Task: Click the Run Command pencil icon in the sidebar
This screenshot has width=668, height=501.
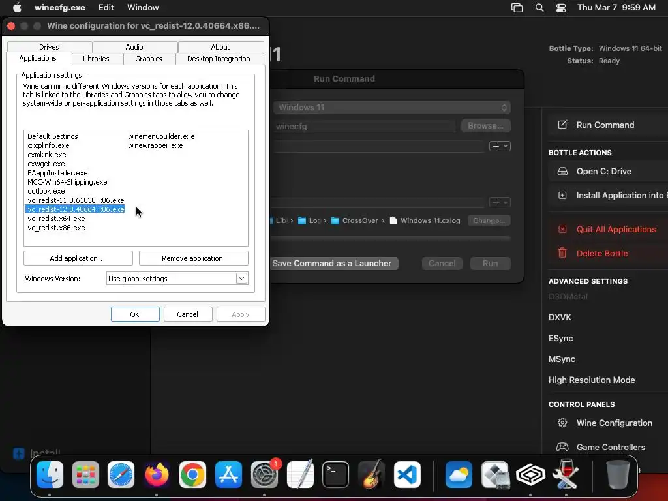Action: tap(562, 125)
